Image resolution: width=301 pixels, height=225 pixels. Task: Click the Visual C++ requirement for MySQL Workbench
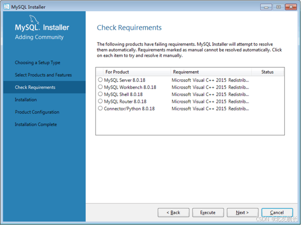pos(211,87)
